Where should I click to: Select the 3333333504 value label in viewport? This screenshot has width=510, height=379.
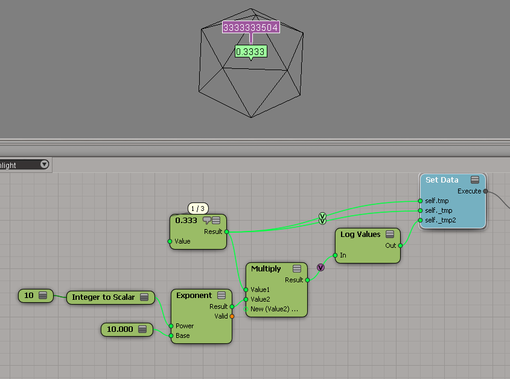pyautogui.click(x=250, y=27)
